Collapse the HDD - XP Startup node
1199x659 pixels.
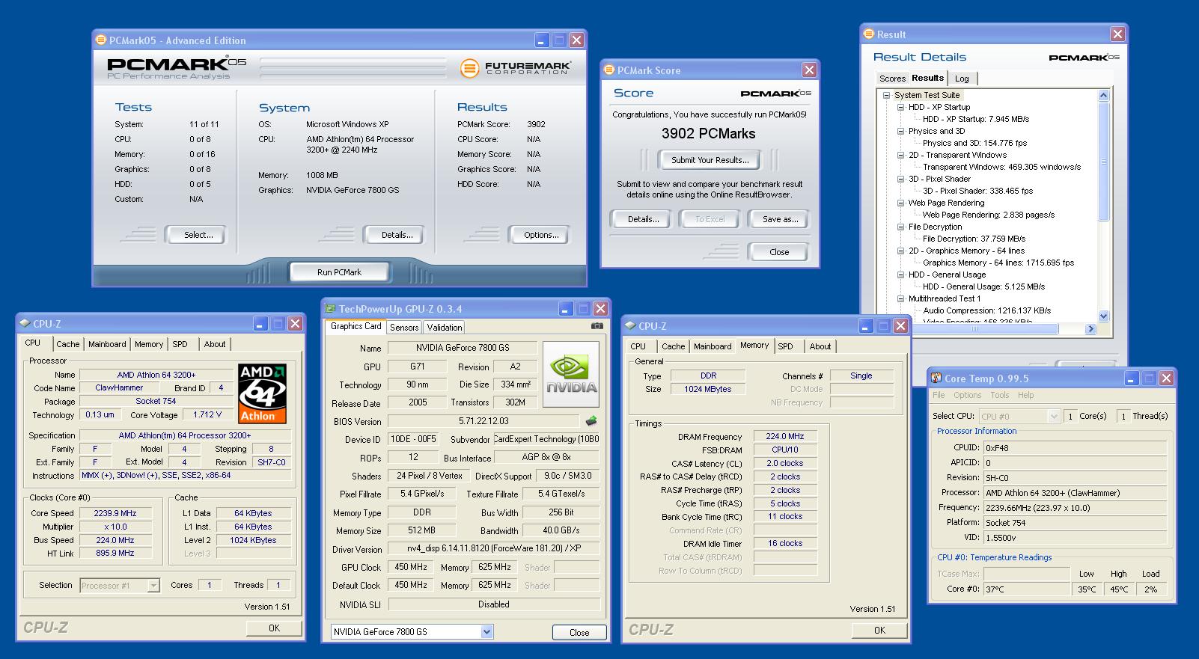901,107
